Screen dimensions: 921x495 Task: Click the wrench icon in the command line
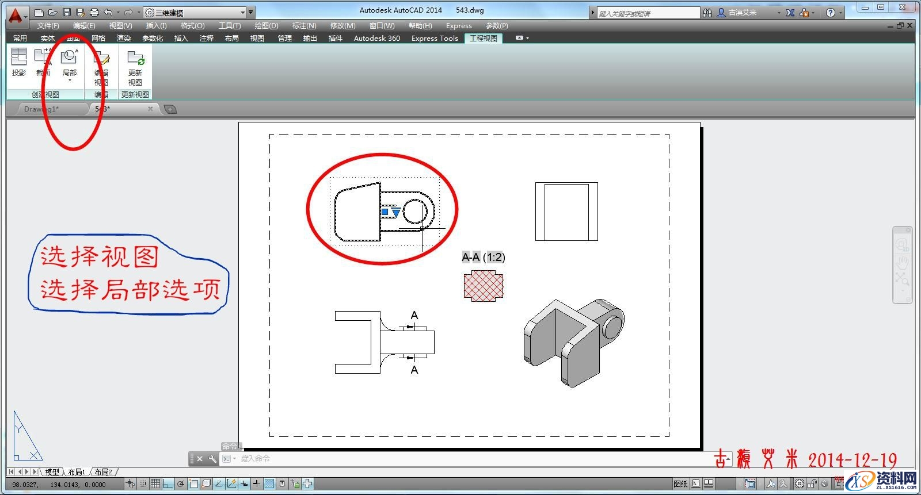[212, 459]
